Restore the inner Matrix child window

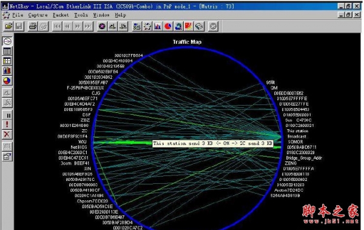coord(348,15)
